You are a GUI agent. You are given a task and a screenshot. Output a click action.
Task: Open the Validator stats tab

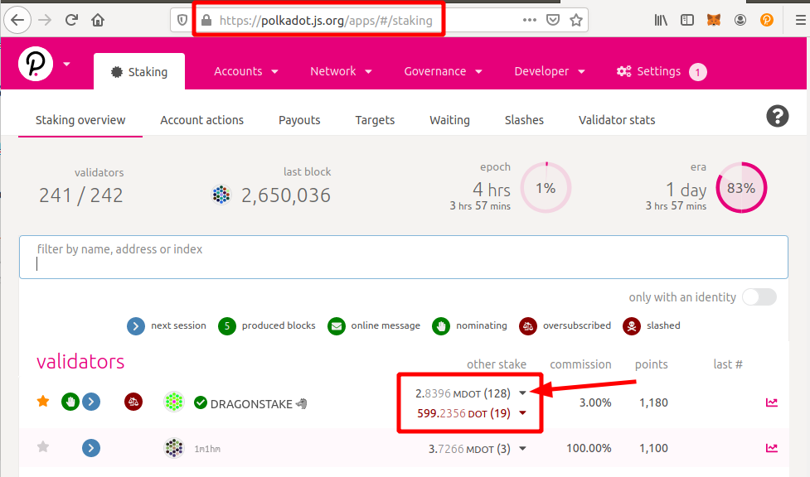[616, 120]
